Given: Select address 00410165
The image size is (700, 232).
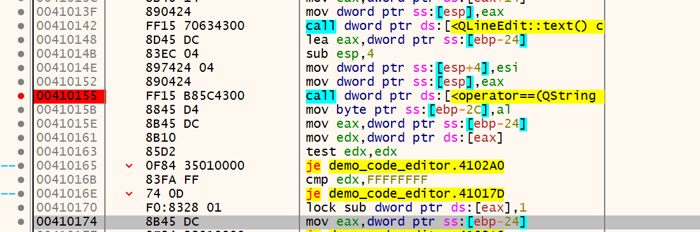Looking at the screenshot, I should 66,165.
